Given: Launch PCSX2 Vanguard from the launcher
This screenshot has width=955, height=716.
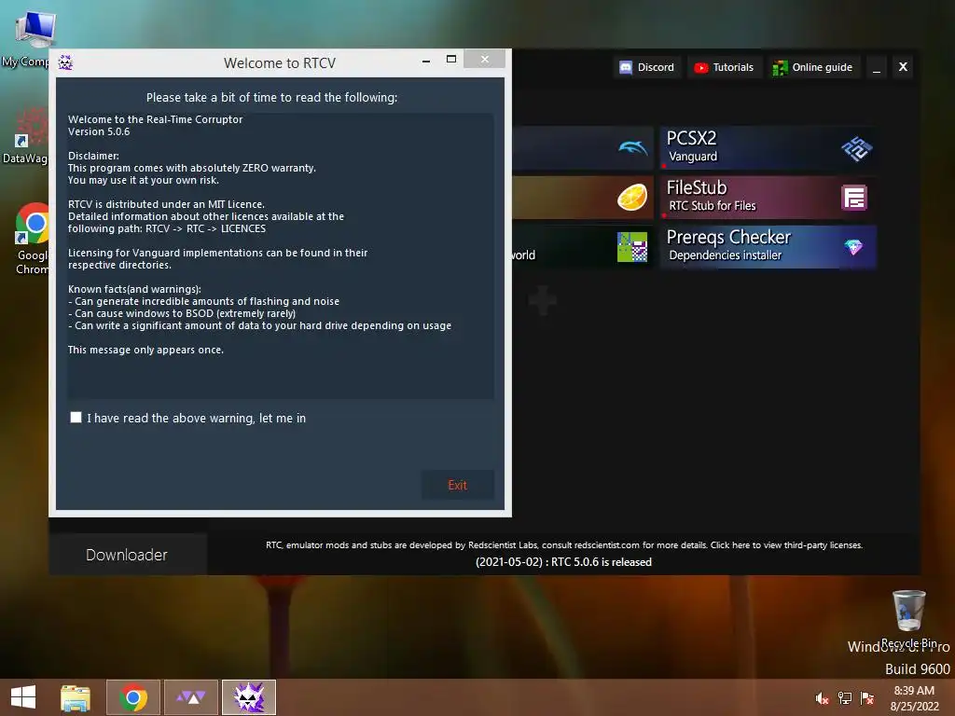Looking at the screenshot, I should (x=768, y=148).
